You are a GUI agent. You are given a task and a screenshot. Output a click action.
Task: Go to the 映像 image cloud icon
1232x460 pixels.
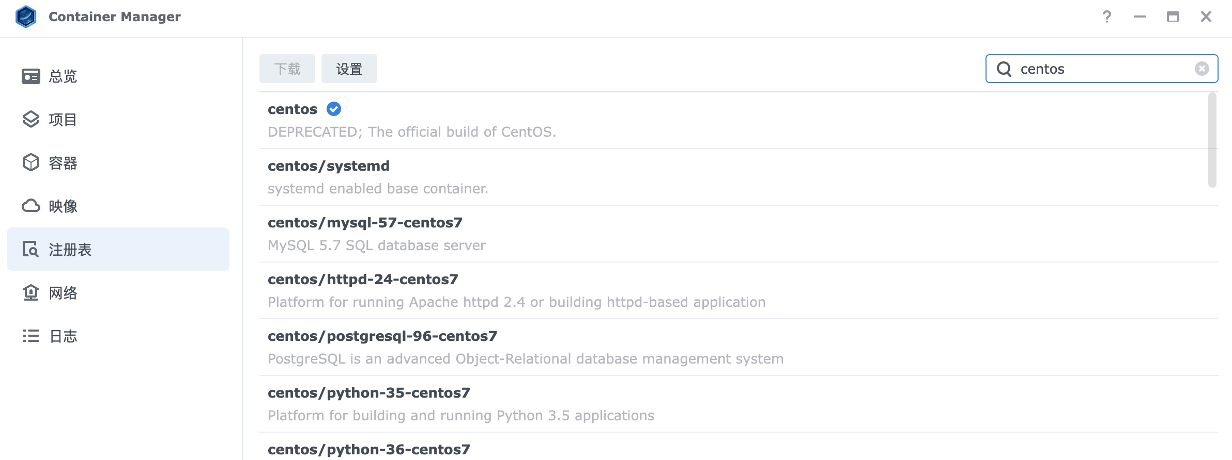coord(31,206)
